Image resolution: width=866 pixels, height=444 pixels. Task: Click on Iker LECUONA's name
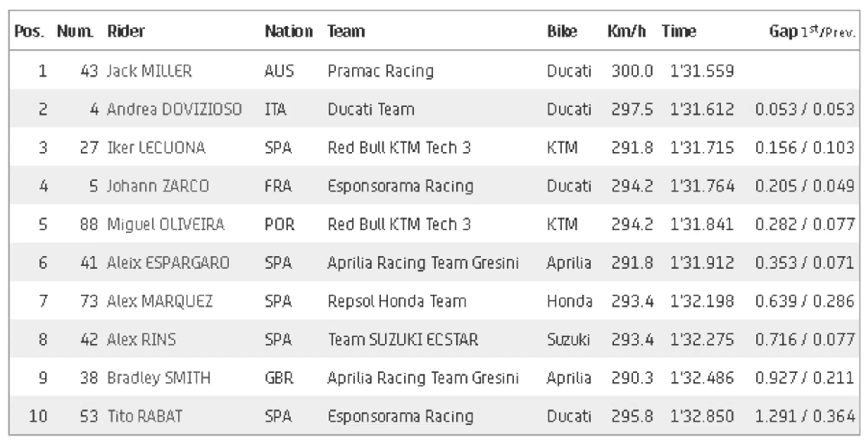point(156,148)
